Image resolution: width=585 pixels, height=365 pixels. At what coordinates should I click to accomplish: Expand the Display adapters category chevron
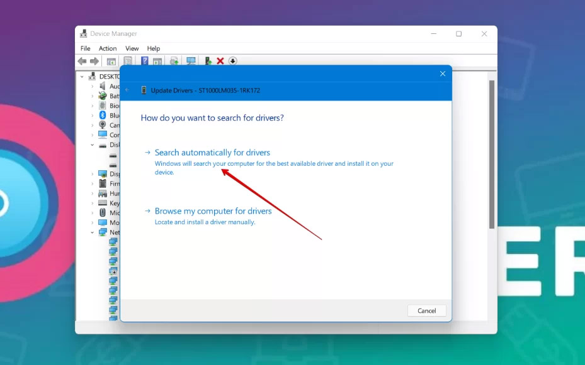(x=92, y=174)
